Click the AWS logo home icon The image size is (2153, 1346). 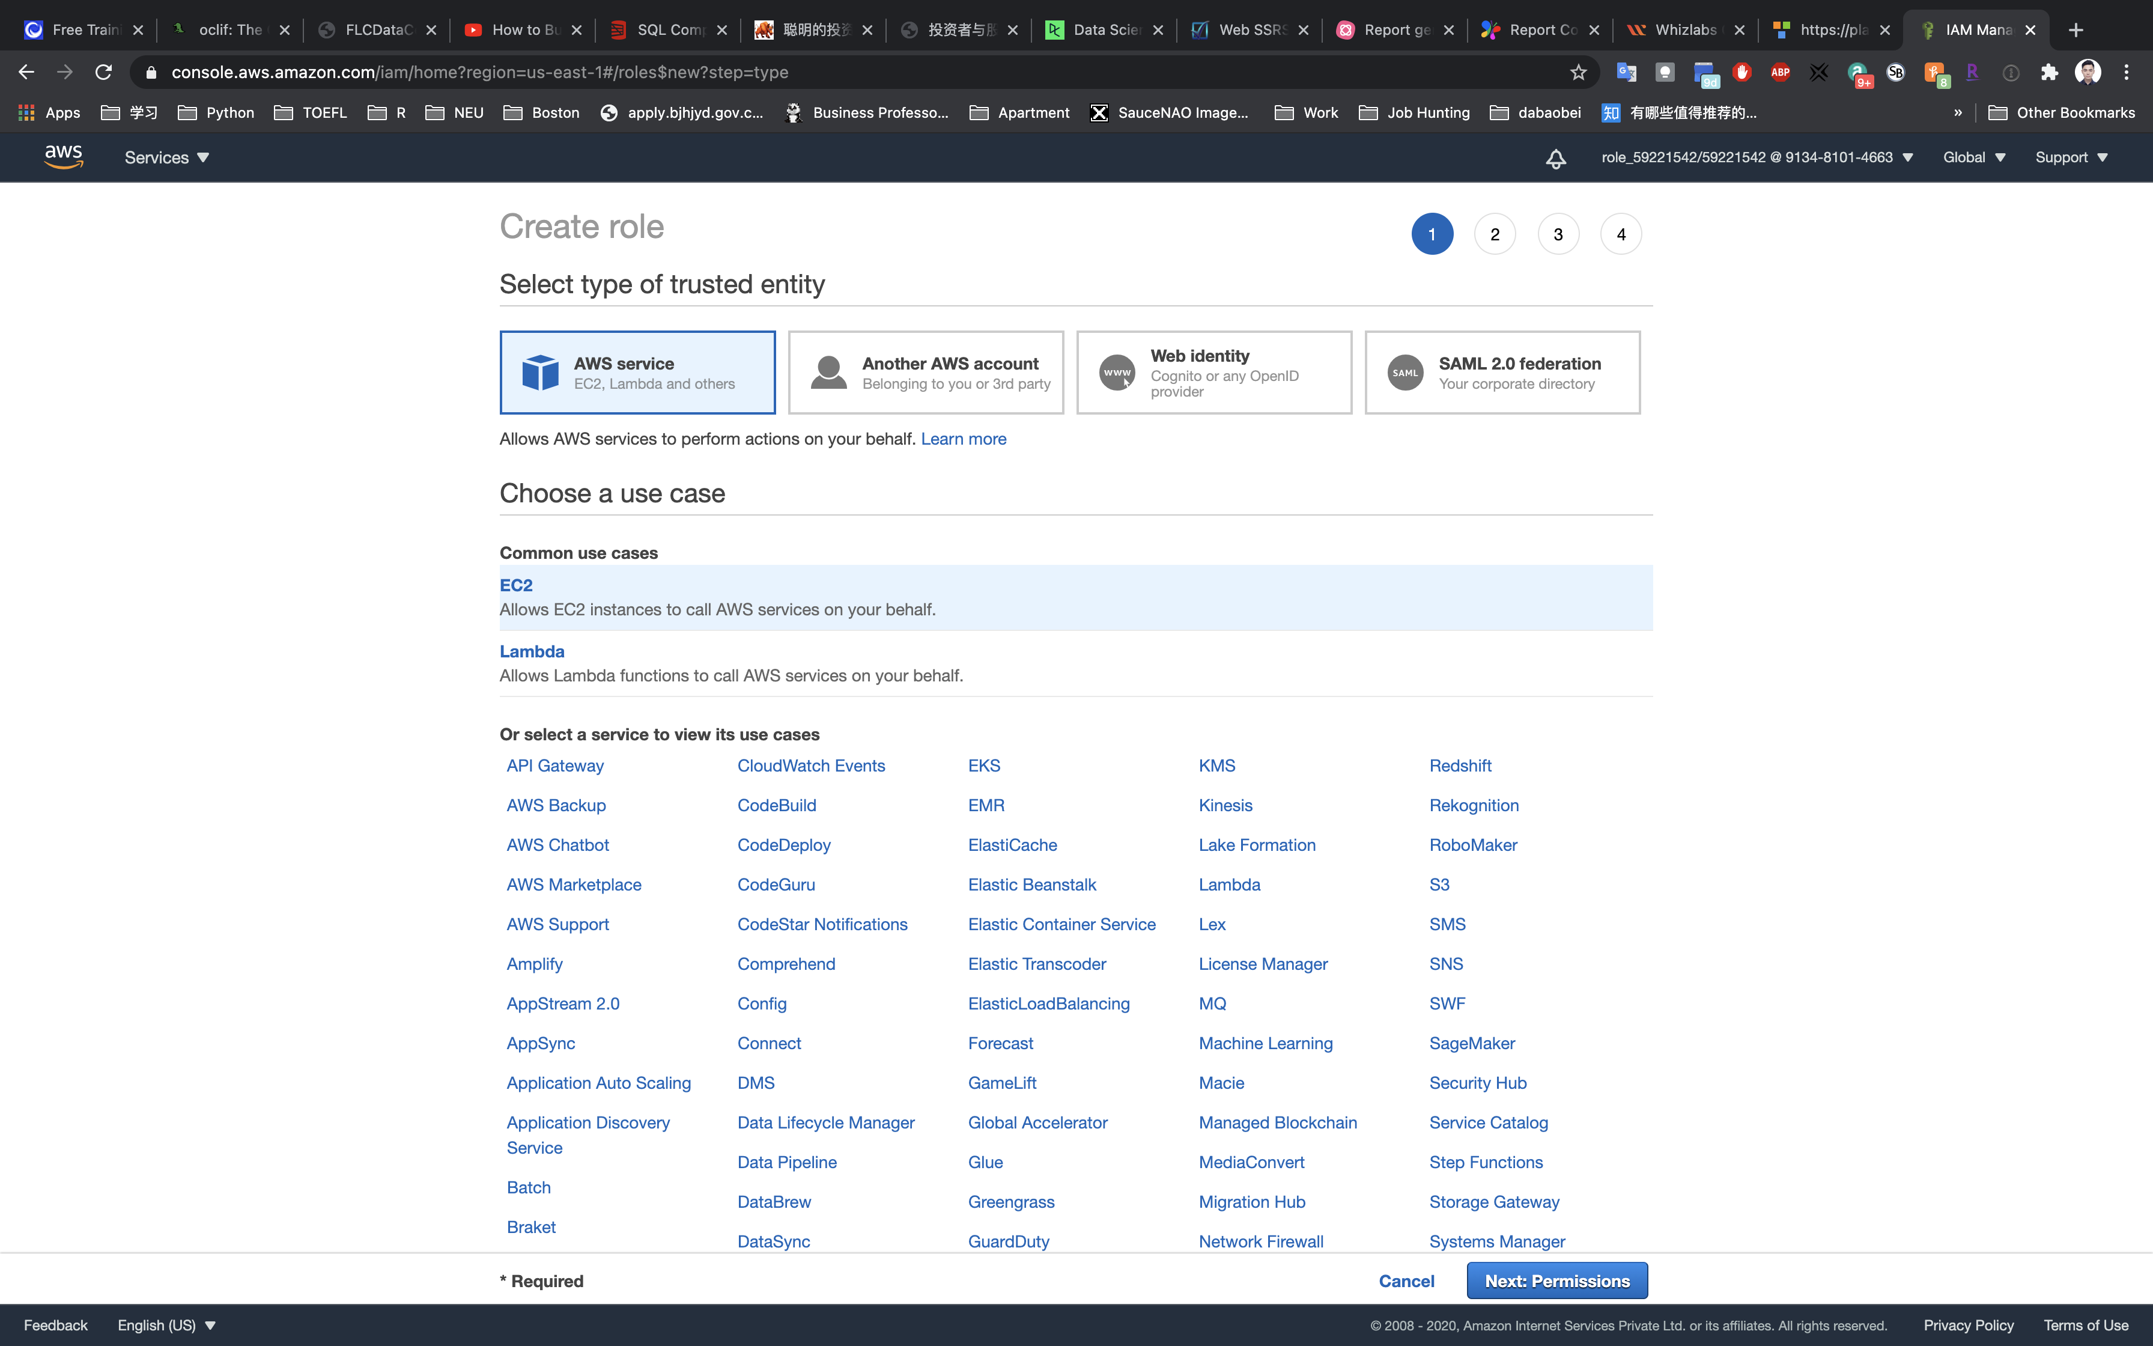click(63, 157)
